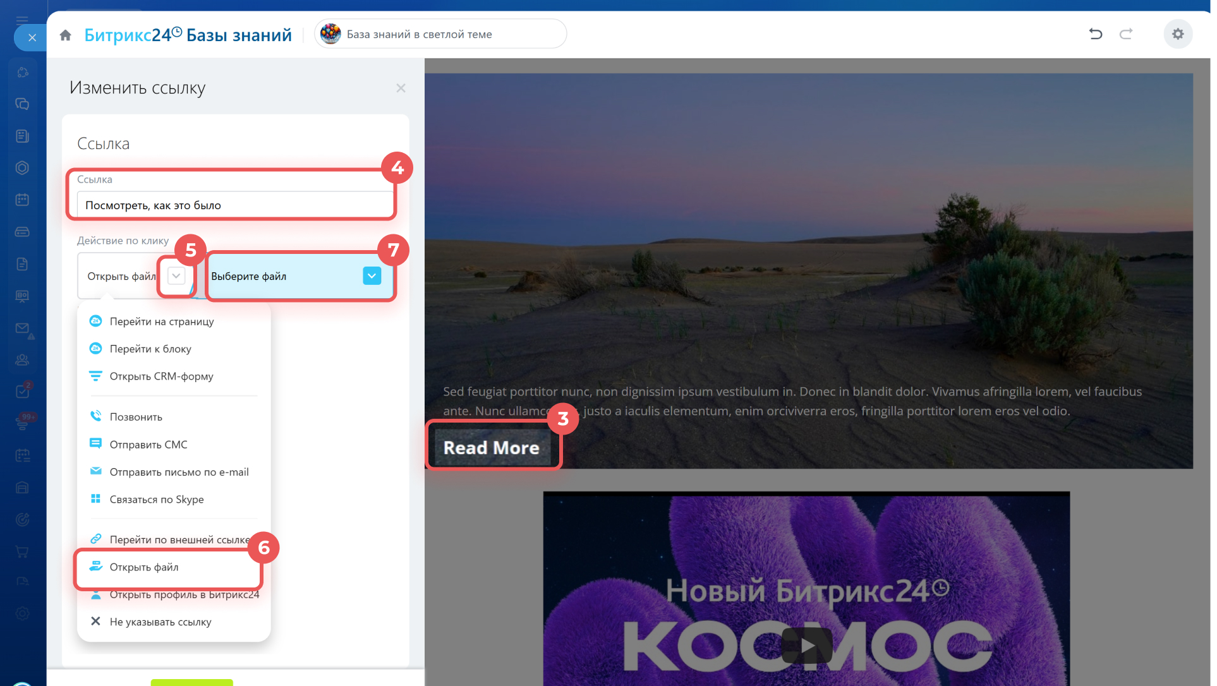Click the undo arrow icon

click(1096, 34)
